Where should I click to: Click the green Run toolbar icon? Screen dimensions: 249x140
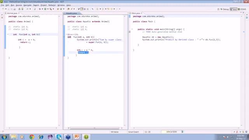pos(45,9)
